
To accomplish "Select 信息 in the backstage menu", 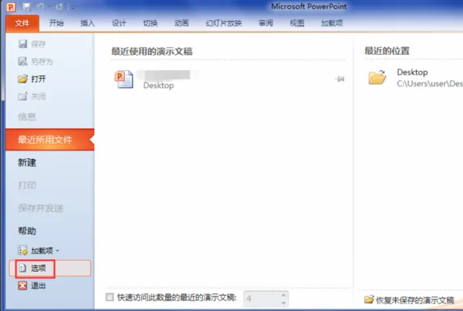I will pos(27,117).
